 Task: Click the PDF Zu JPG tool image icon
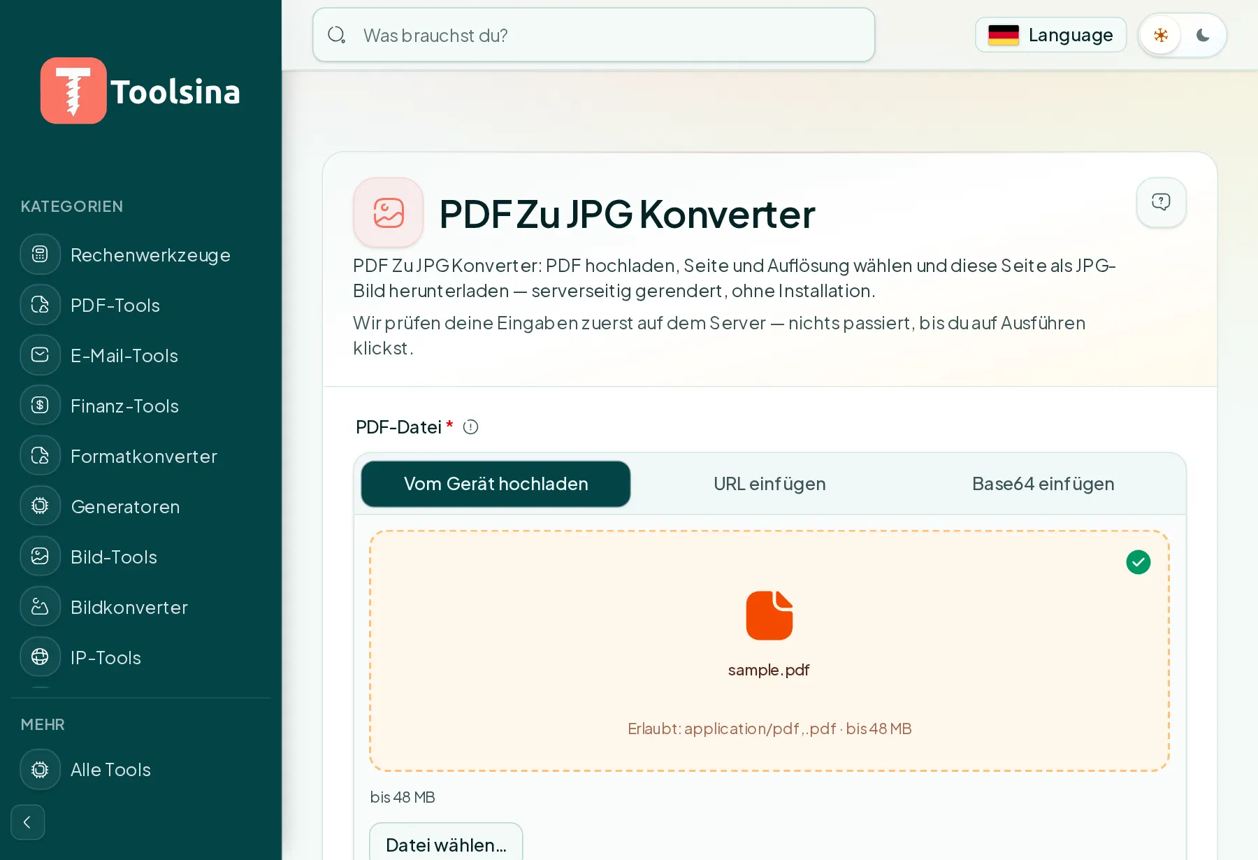[389, 213]
